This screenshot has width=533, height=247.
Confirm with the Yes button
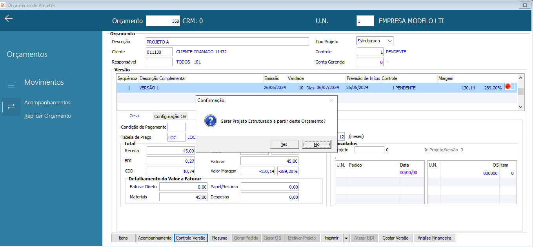pos(284,144)
